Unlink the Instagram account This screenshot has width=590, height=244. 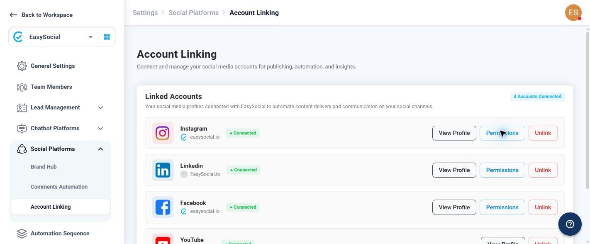543,133
